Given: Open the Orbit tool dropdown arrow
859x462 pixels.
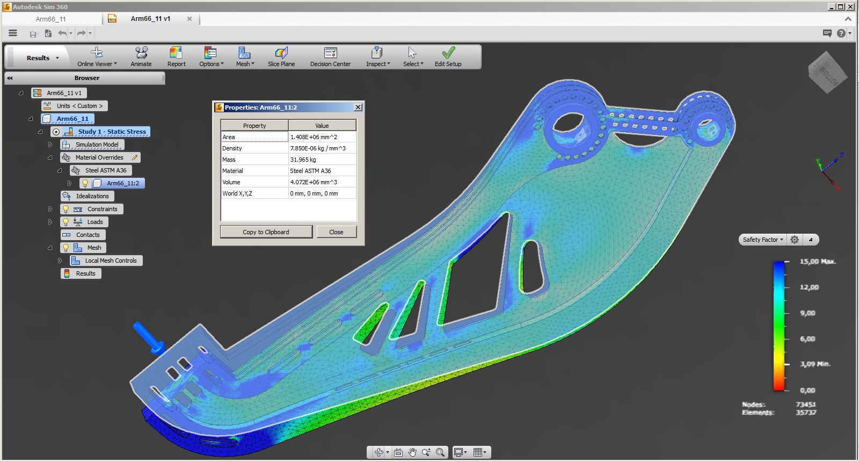Looking at the screenshot, I should 388,452.
